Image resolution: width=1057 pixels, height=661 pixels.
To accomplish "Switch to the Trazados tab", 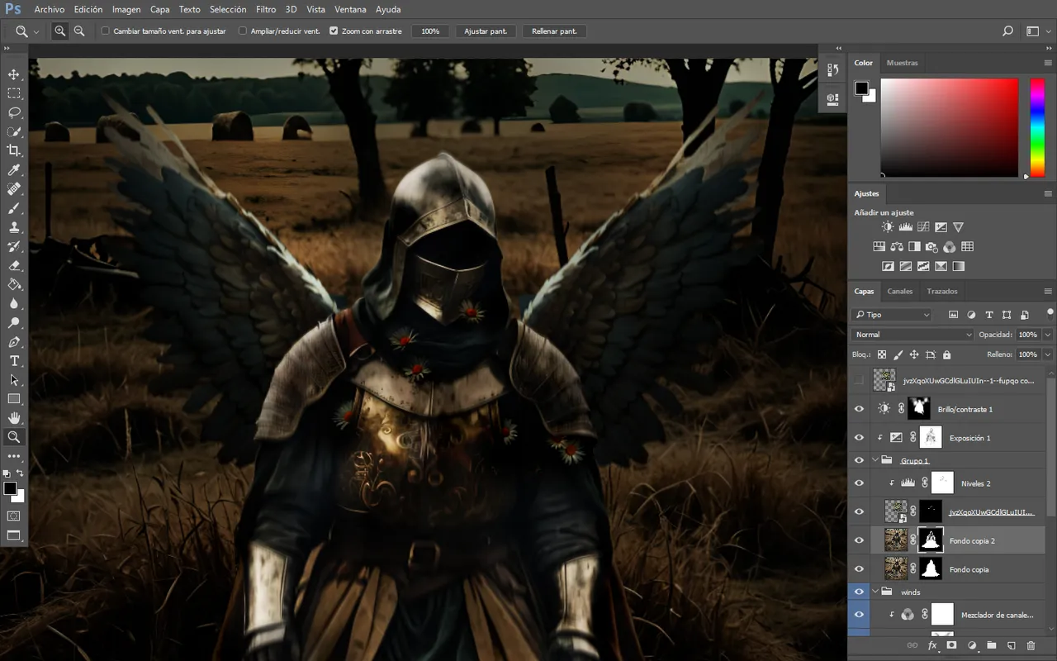I will [x=942, y=292].
